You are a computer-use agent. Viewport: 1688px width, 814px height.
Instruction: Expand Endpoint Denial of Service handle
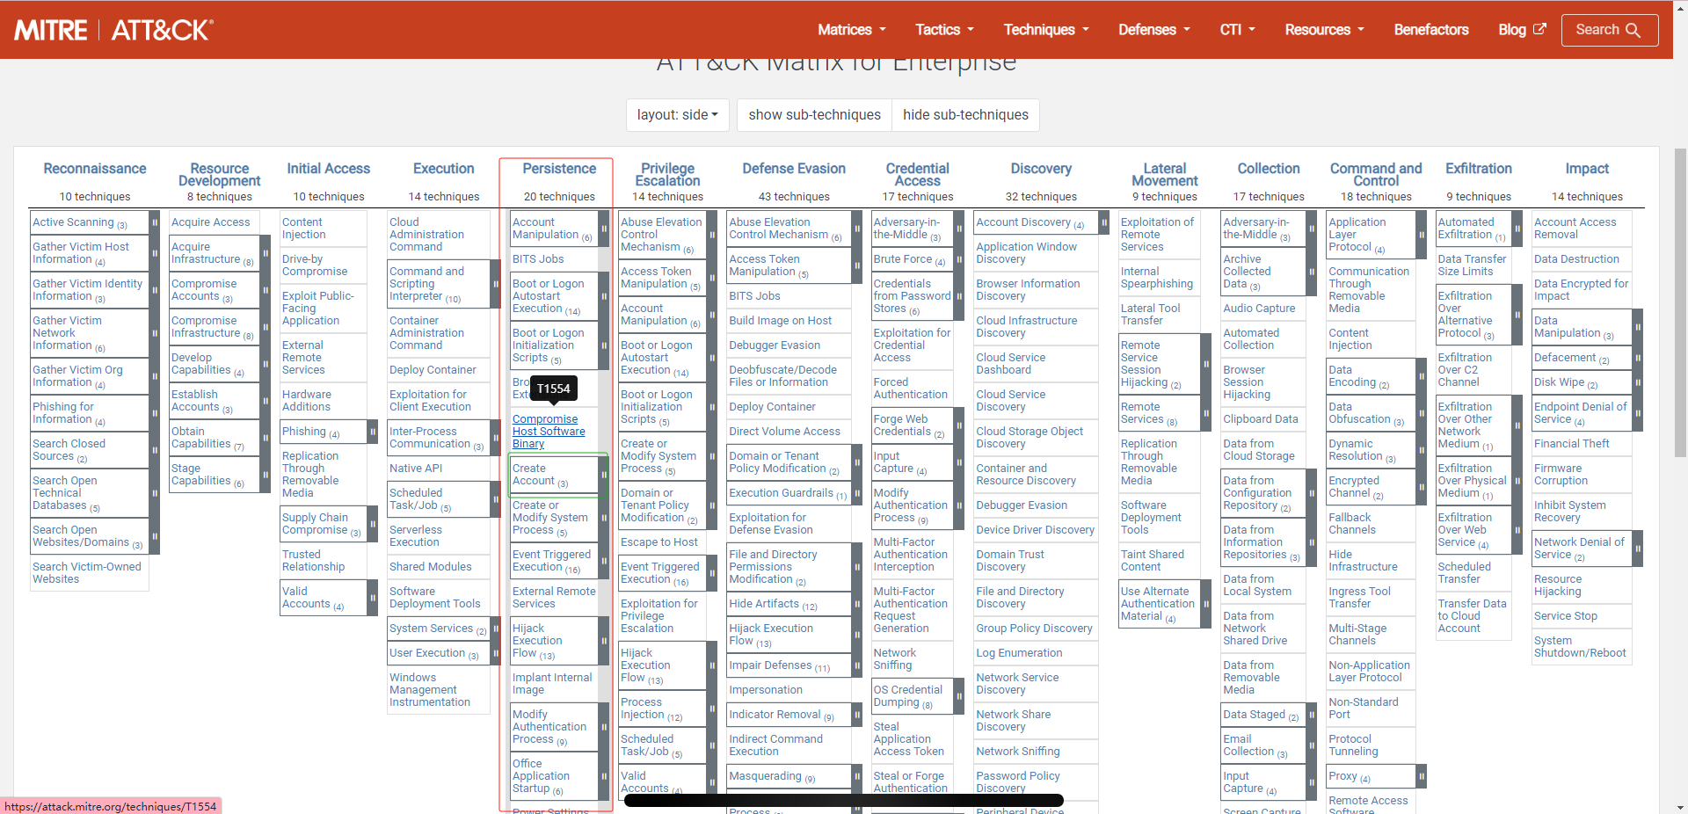coord(1638,413)
